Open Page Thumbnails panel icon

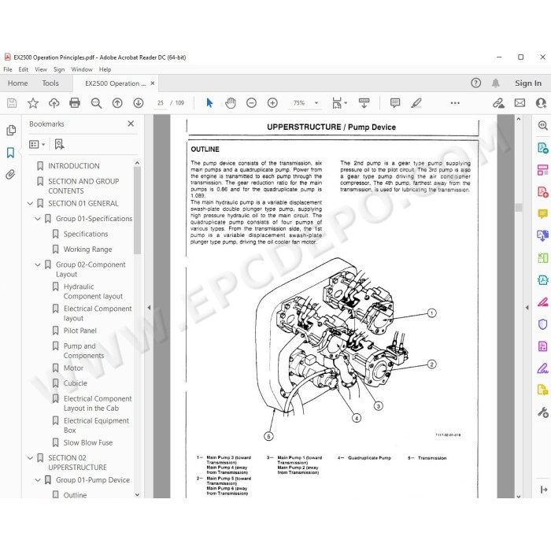(x=10, y=130)
